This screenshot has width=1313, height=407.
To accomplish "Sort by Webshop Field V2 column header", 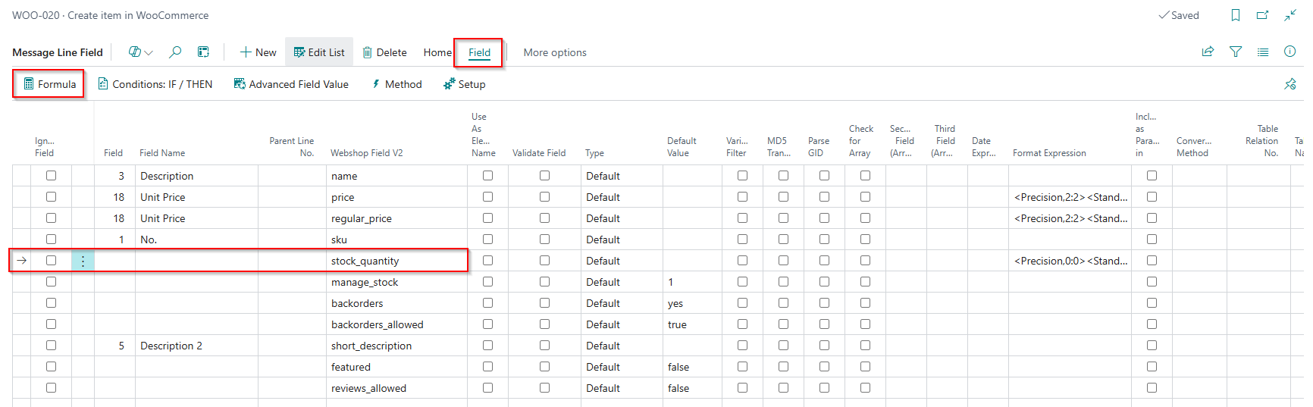I will tap(366, 153).
